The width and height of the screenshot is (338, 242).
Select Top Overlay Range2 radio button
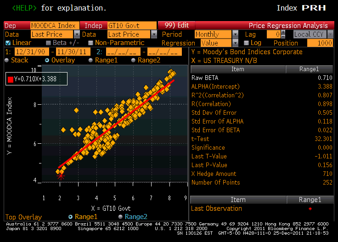[120, 217]
